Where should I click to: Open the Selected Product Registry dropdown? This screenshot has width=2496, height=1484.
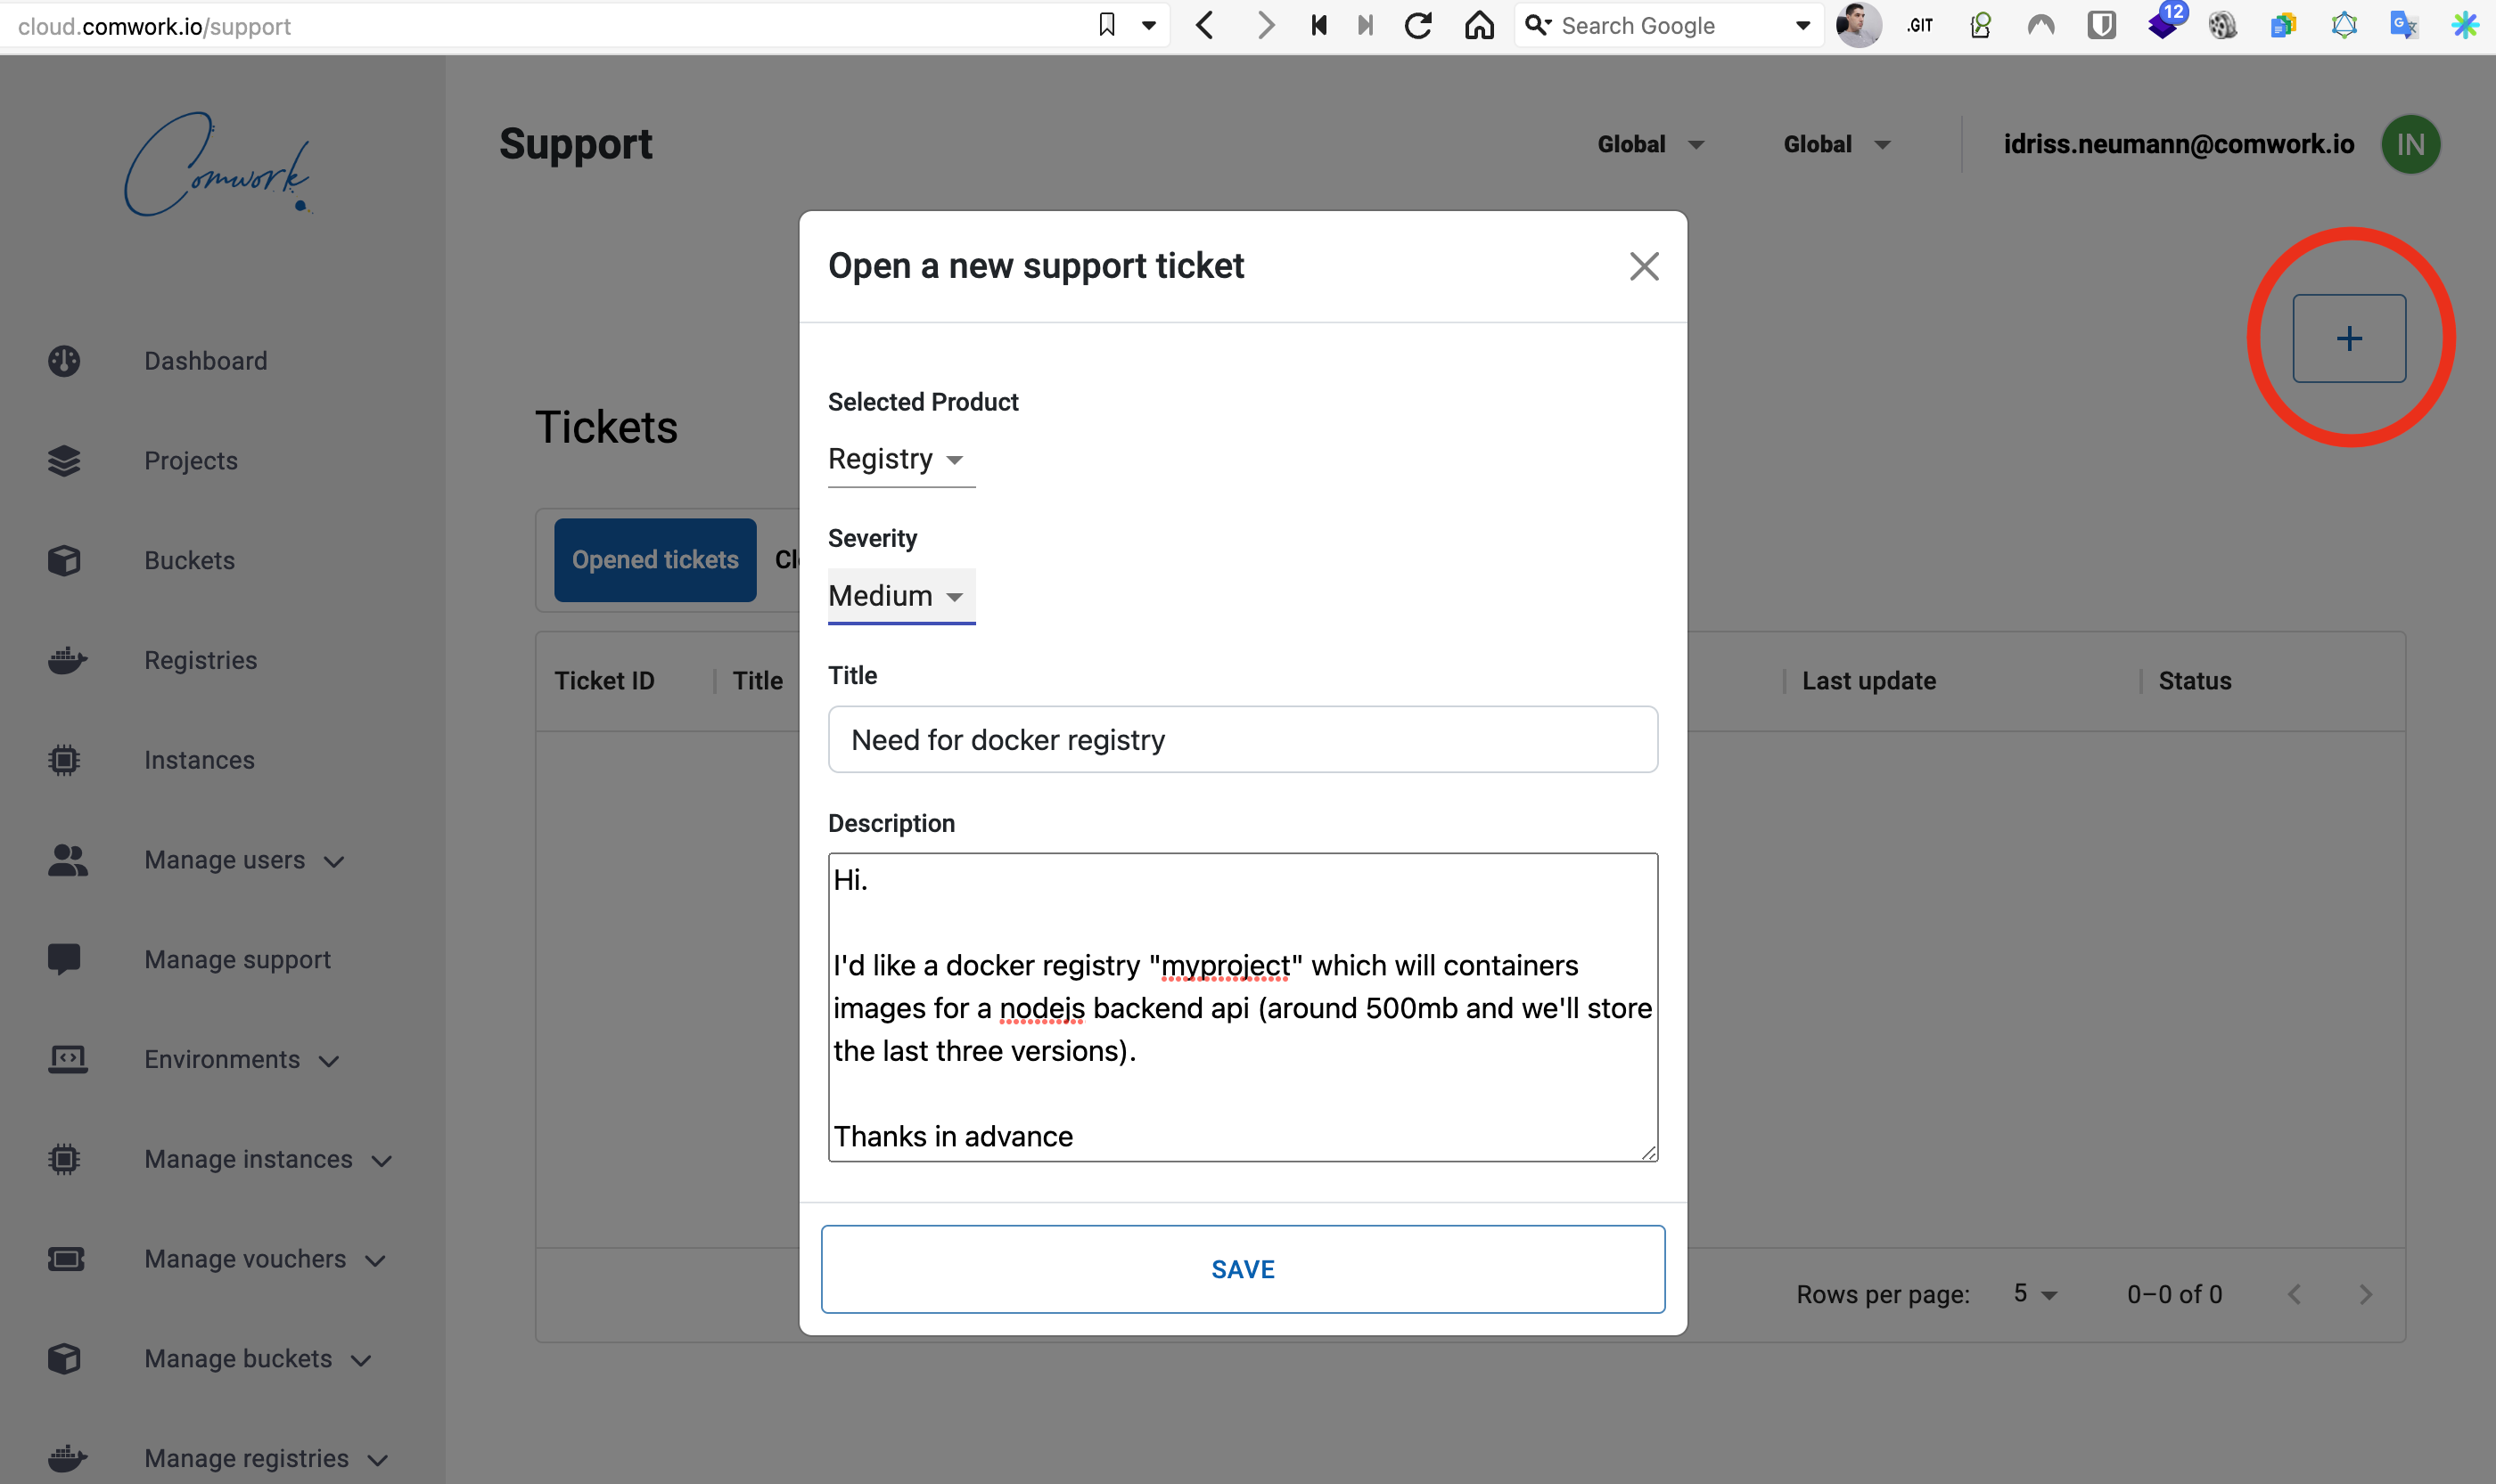[899, 459]
